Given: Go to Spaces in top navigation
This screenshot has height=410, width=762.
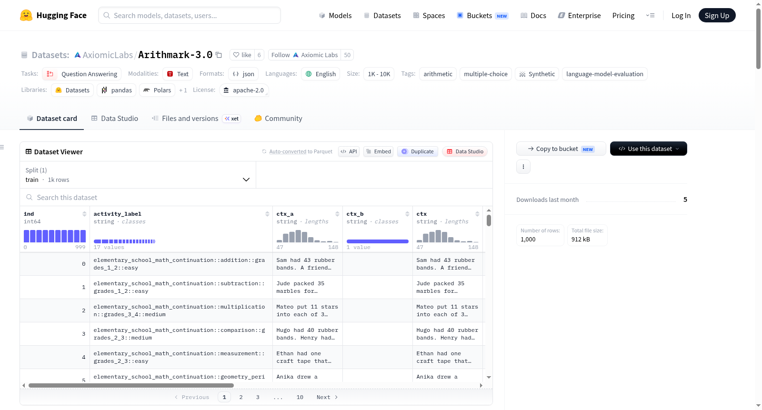Looking at the screenshot, I should point(429,15).
